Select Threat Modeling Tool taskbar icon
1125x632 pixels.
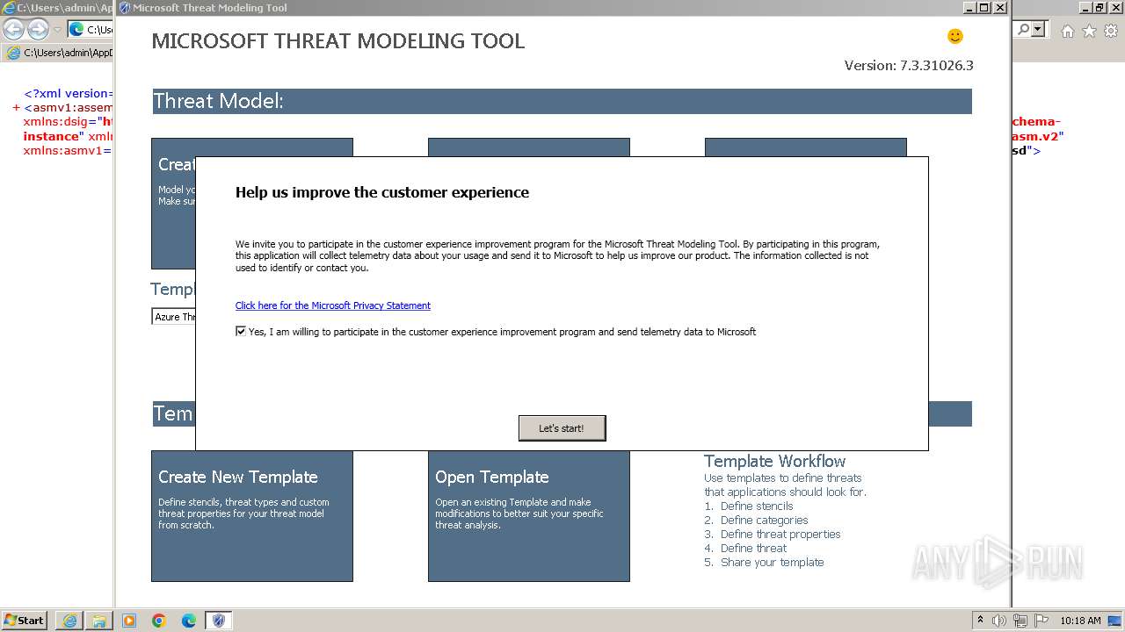219,621
